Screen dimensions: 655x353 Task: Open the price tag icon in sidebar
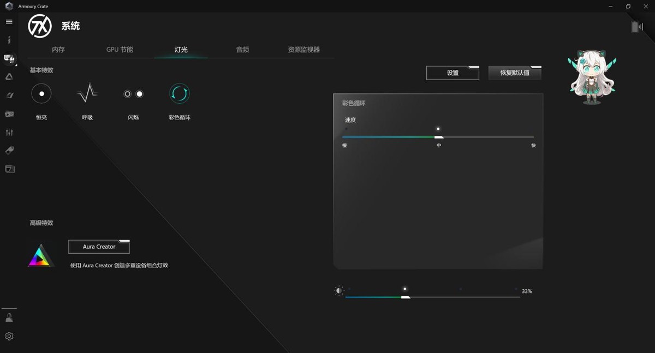click(x=9, y=151)
